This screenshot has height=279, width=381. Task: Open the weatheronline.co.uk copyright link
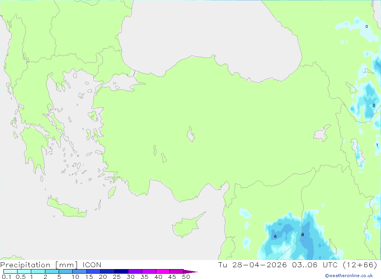[349, 276]
